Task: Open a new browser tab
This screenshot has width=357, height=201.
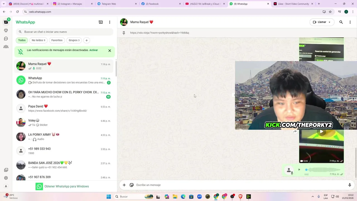Action: [x=319, y=4]
